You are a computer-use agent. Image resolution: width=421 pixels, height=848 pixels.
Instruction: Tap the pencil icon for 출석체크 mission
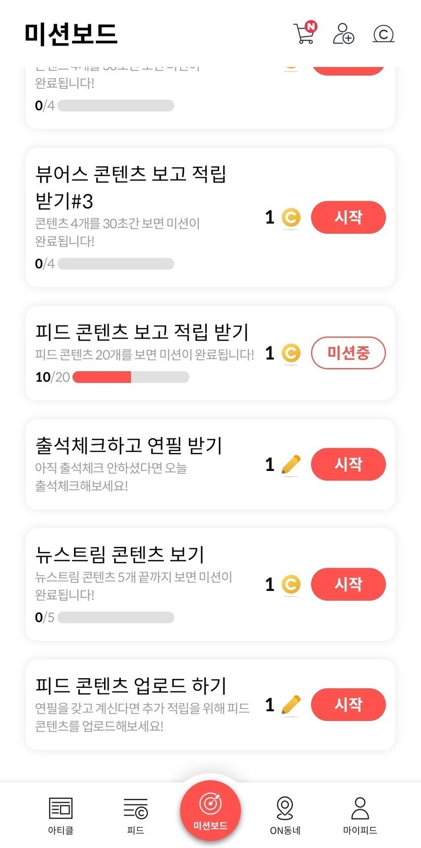(291, 465)
